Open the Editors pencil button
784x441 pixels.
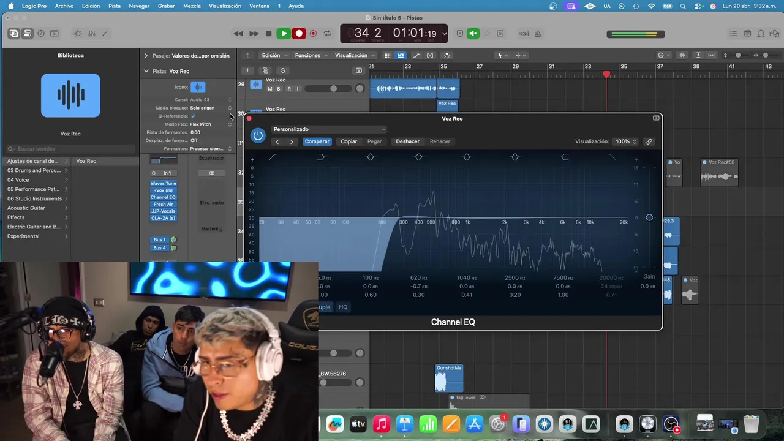pyautogui.click(x=105, y=34)
